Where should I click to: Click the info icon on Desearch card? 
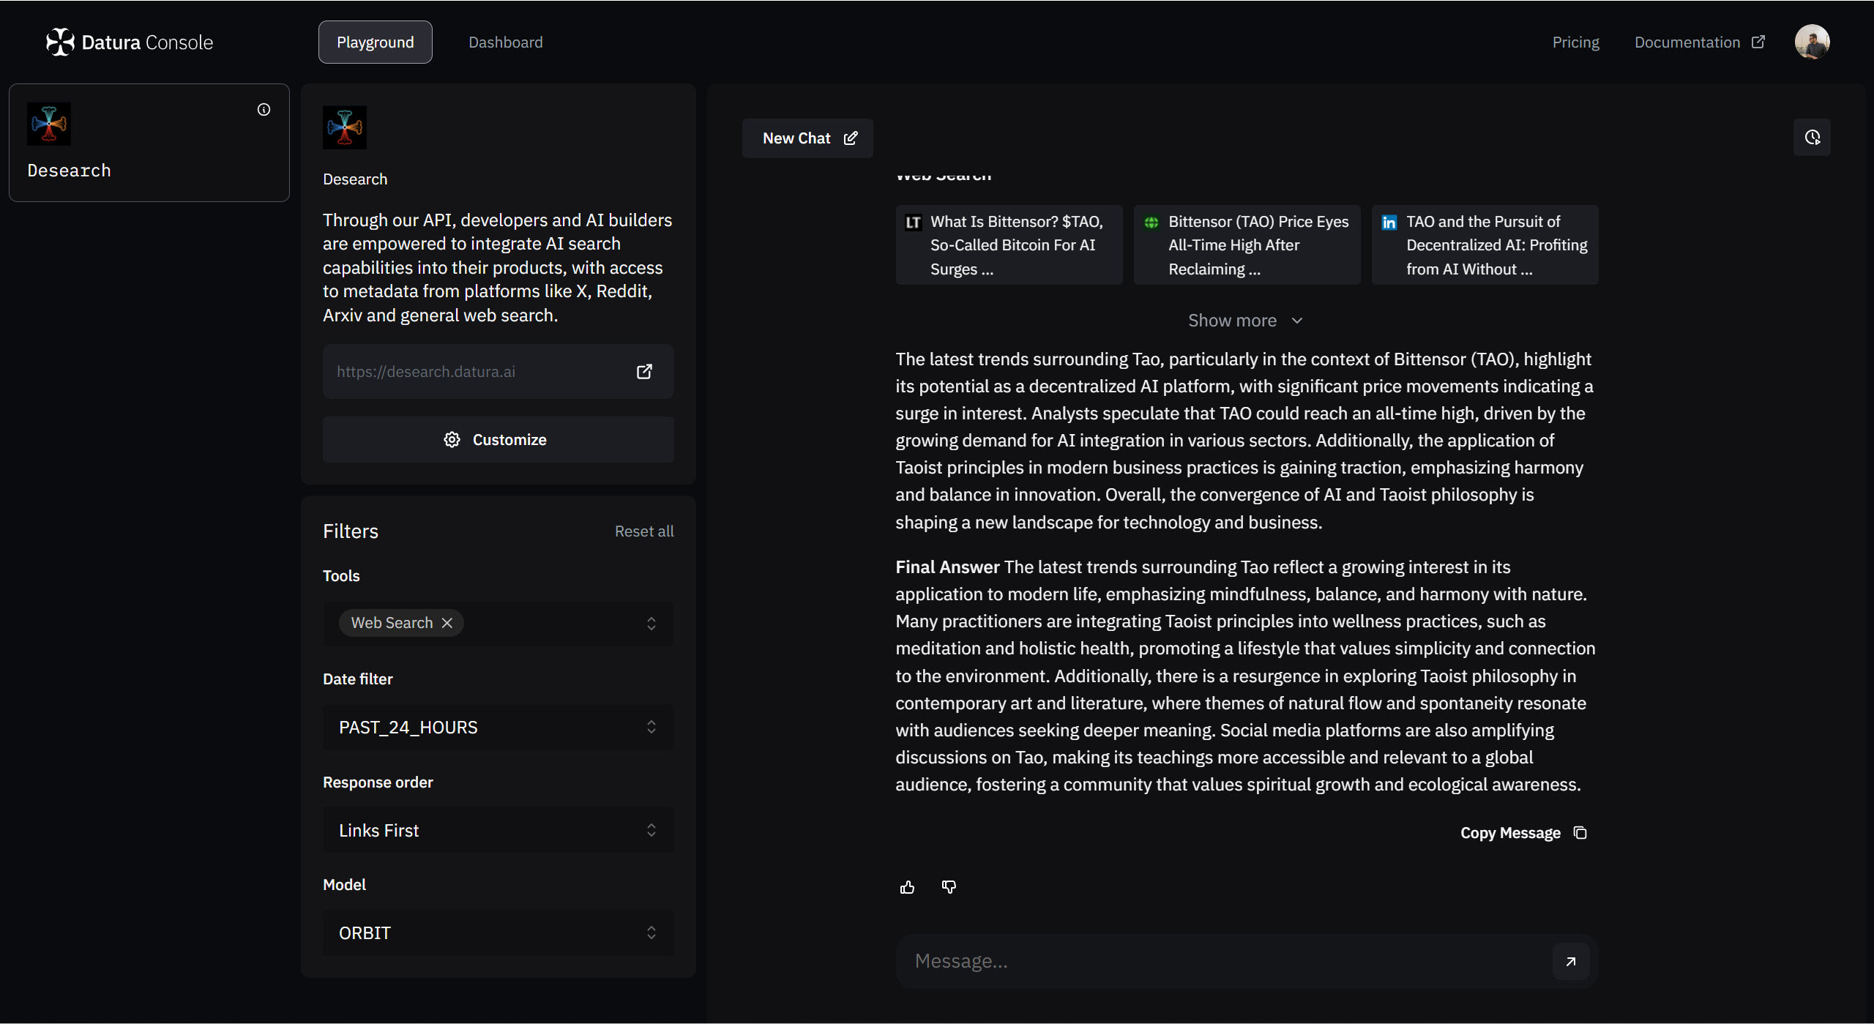pos(264,110)
